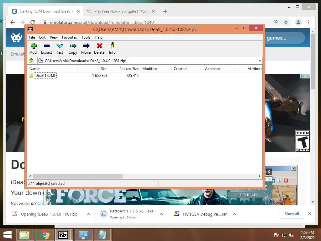
Task: Open File Explorer from taskbar
Action: pos(24,235)
